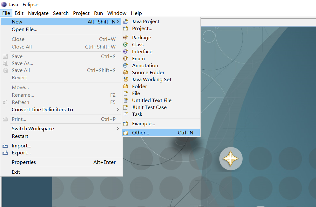Select Java Project in New submenu
Viewport: 316px width, 207px height.
pos(161,21)
